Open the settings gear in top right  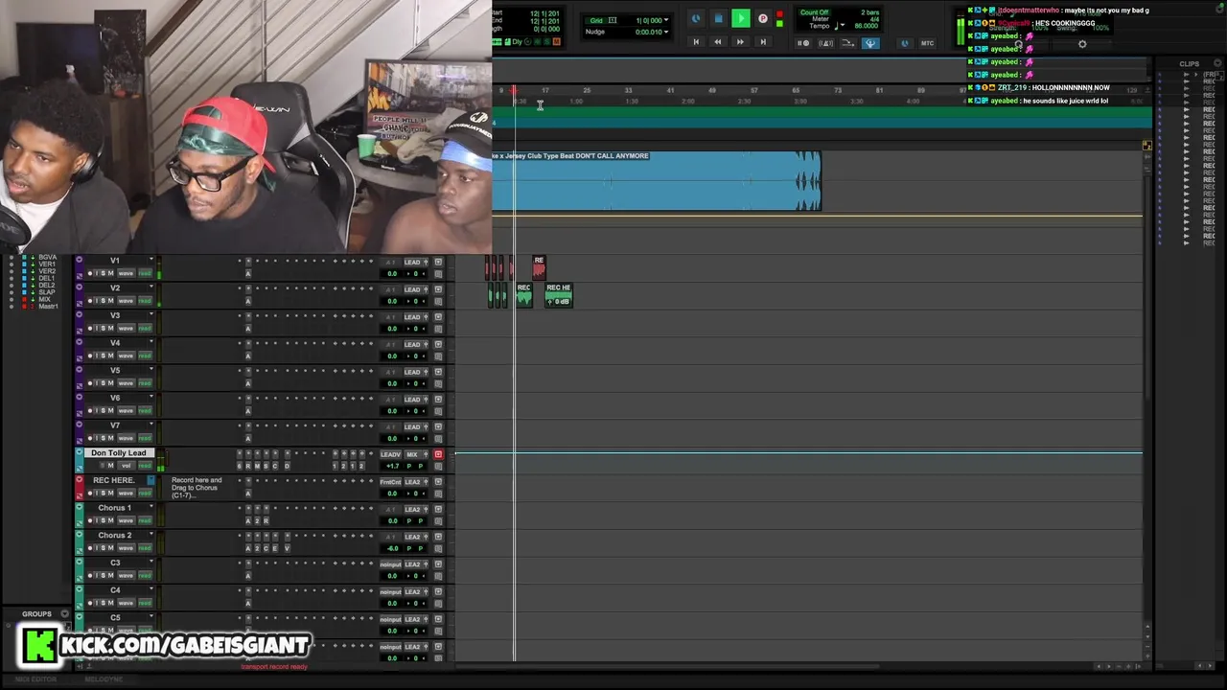tap(1082, 44)
